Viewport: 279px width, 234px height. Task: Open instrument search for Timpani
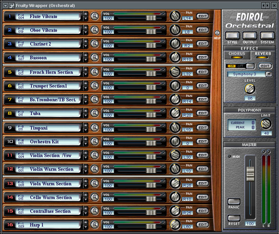(95, 128)
